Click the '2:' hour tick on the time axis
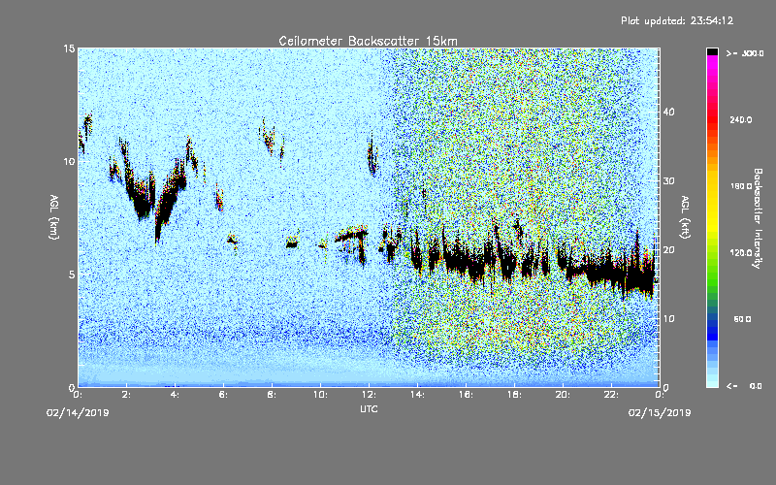This screenshot has height=485, width=776. (127, 395)
